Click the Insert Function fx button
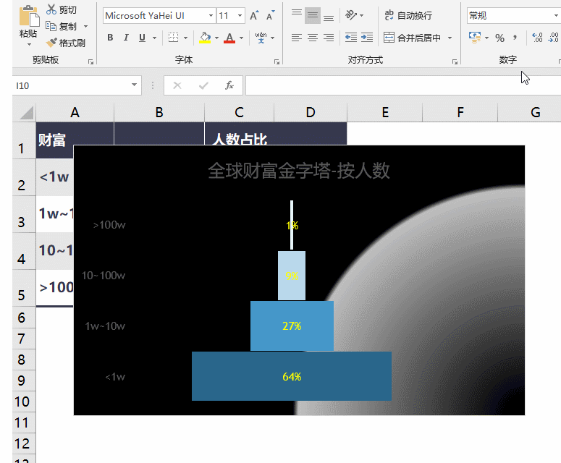Screen dimensions: 561x463 click(229, 85)
